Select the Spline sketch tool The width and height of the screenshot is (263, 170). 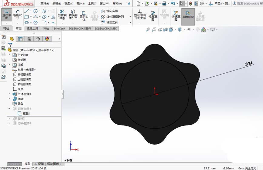[44, 11]
